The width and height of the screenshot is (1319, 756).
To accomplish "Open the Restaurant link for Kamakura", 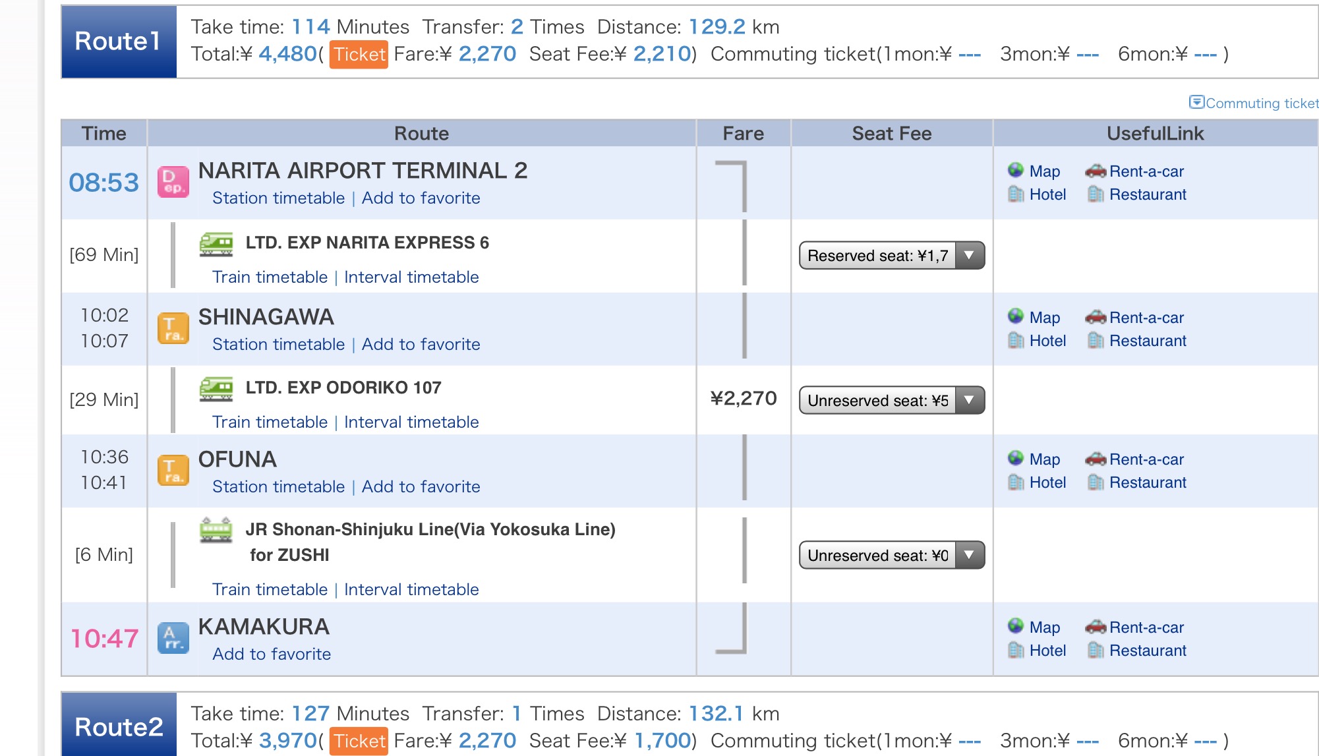I will point(1147,651).
